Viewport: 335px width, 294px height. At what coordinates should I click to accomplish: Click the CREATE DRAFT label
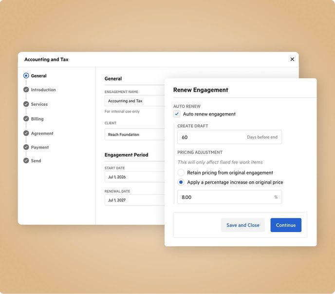point(193,126)
